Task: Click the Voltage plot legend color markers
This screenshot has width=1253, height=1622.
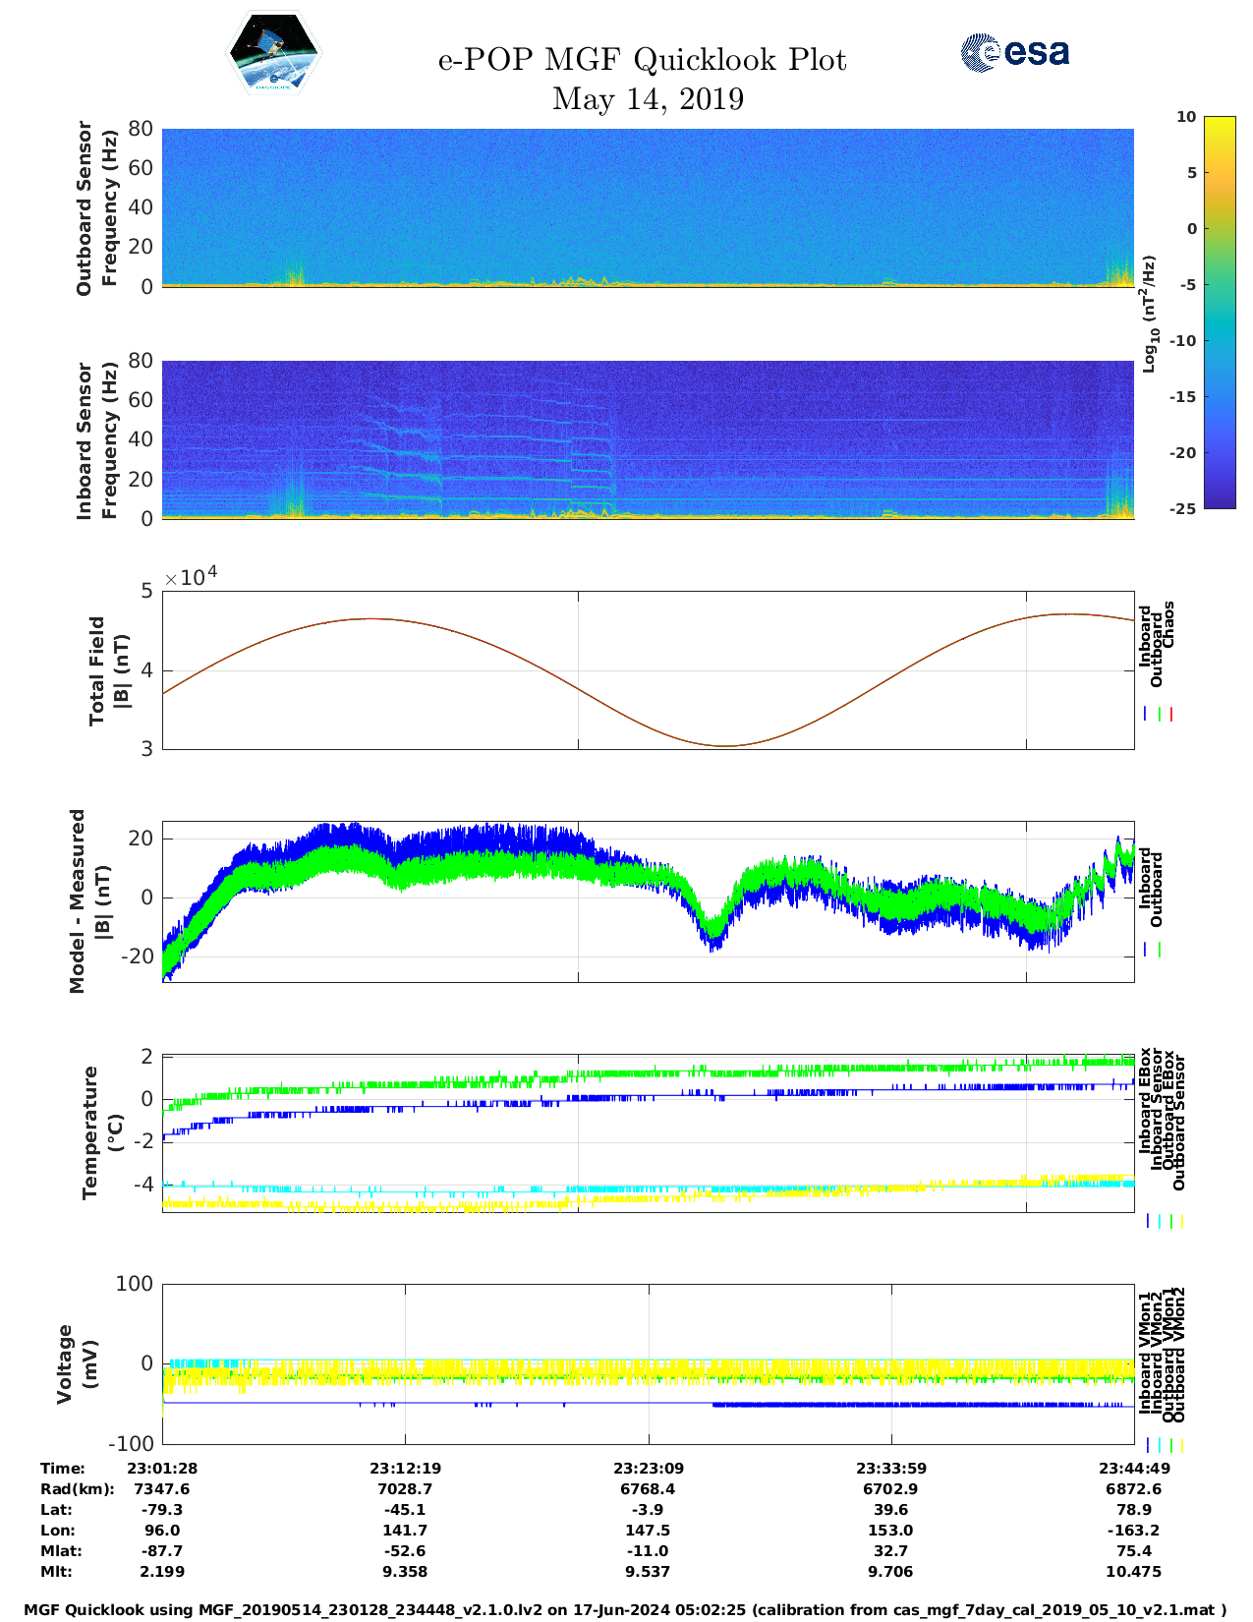Action: (1164, 1445)
